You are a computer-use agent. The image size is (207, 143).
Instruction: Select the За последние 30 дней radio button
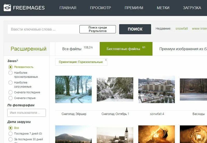pyautogui.click(x=10, y=139)
